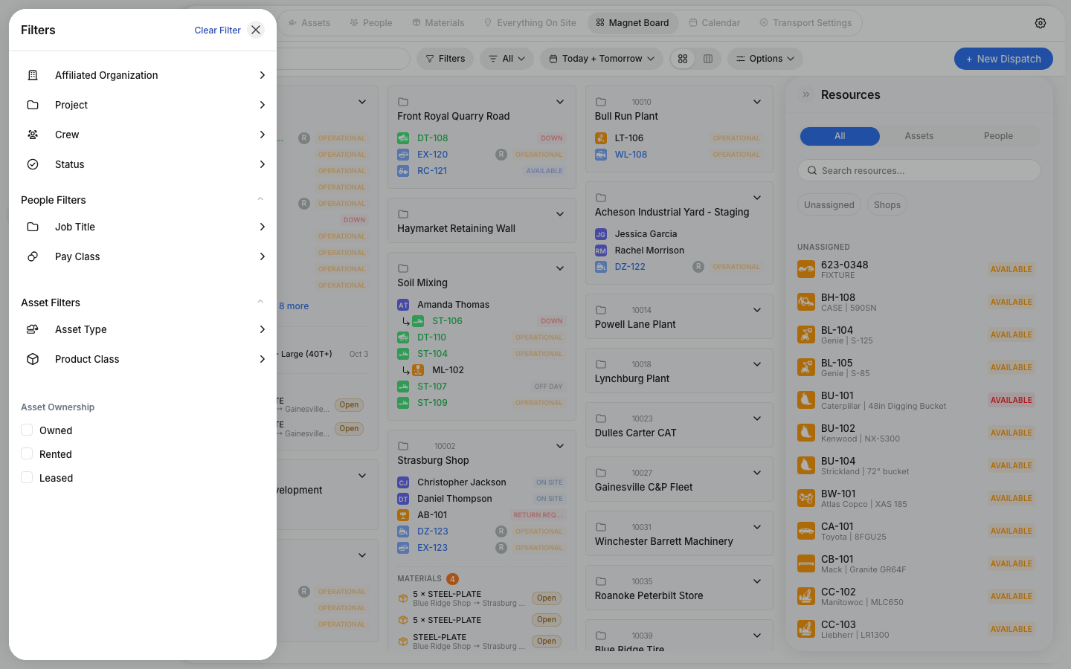Image resolution: width=1071 pixels, height=669 pixels.
Task: Click the CA-101 car asset icon
Action: [806, 531]
